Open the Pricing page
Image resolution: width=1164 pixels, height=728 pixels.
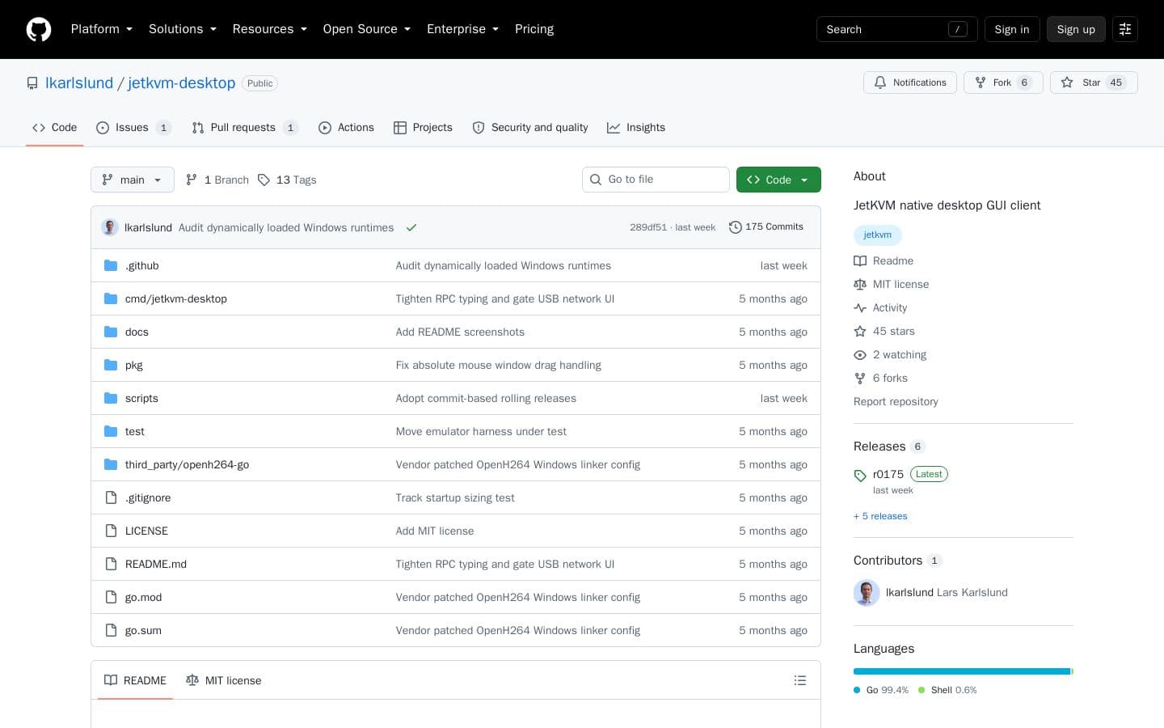coord(534,29)
